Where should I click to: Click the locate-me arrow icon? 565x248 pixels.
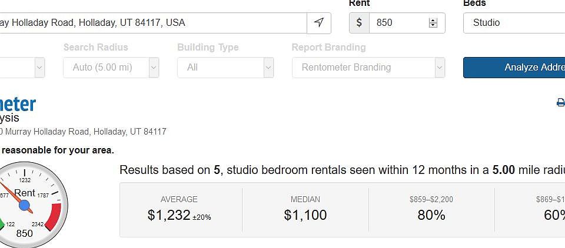pos(319,23)
